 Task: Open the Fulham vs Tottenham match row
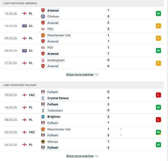[x=82, y=107]
